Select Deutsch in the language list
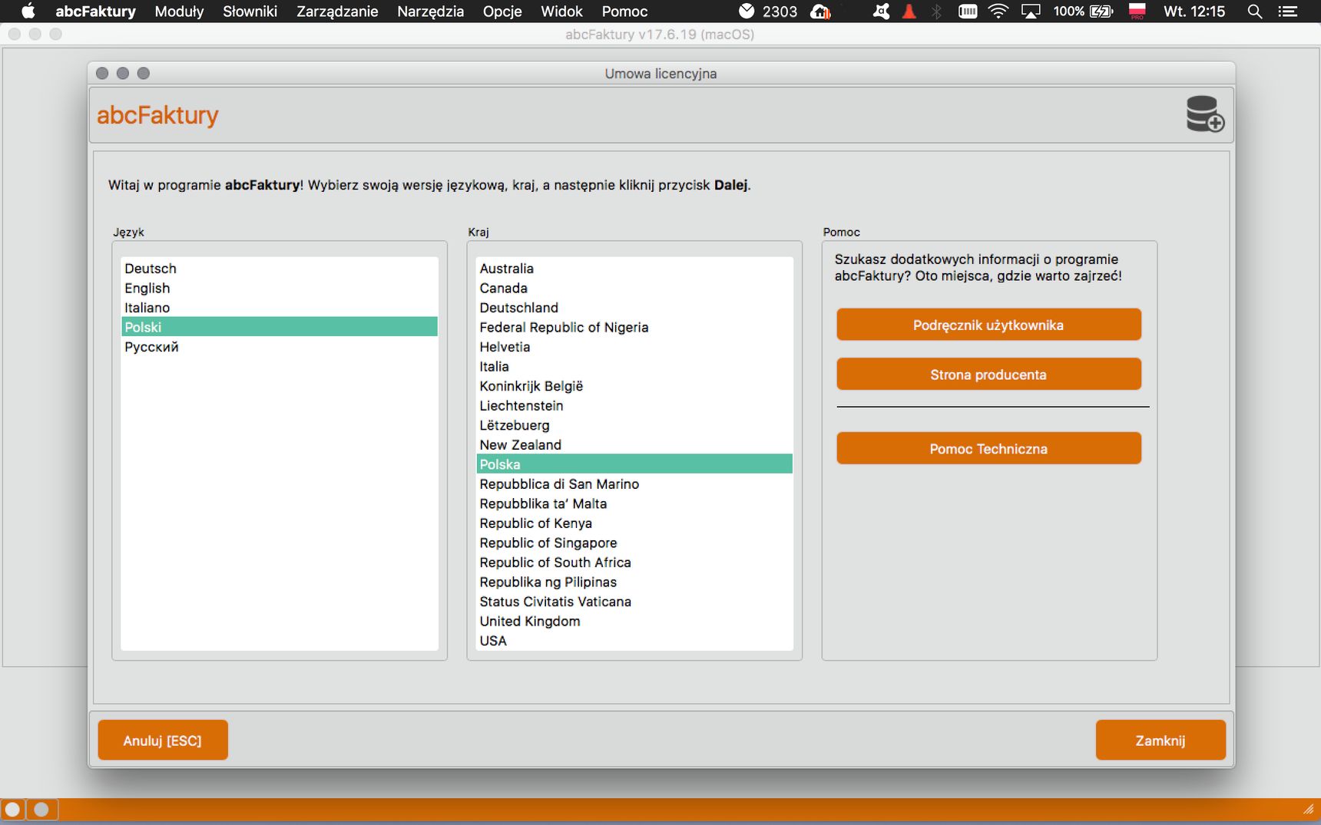Viewport: 1321px width, 825px height. [x=280, y=269]
